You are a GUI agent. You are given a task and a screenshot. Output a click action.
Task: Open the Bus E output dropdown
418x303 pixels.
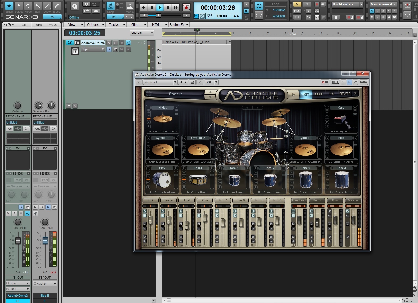click(18, 289)
